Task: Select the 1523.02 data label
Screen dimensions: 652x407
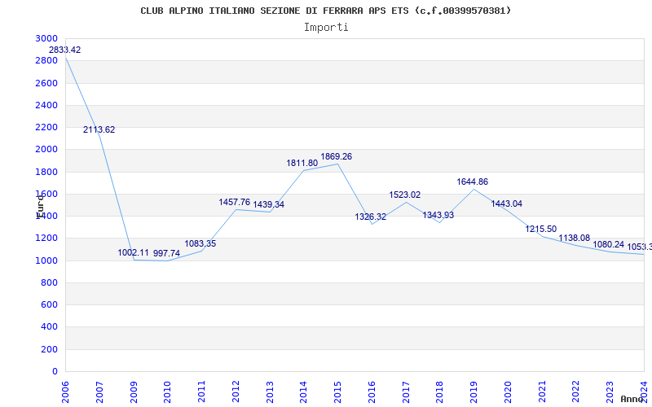Action: [x=405, y=195]
